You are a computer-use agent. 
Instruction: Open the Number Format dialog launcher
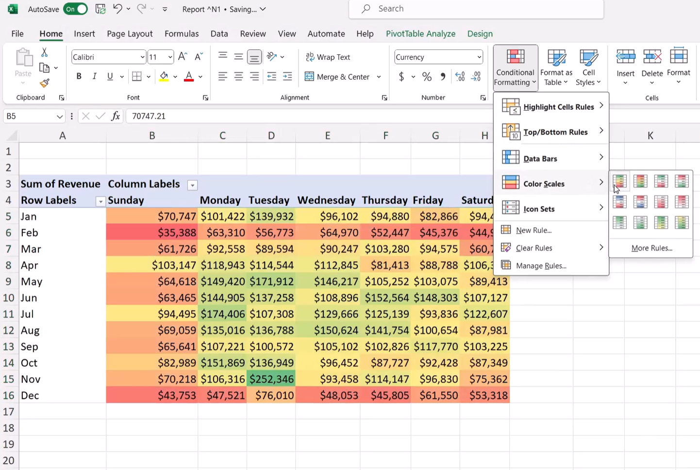pyautogui.click(x=483, y=98)
